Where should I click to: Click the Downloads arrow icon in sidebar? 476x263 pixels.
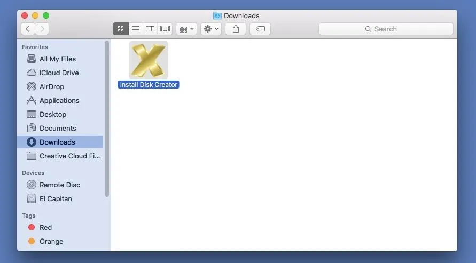(32, 142)
